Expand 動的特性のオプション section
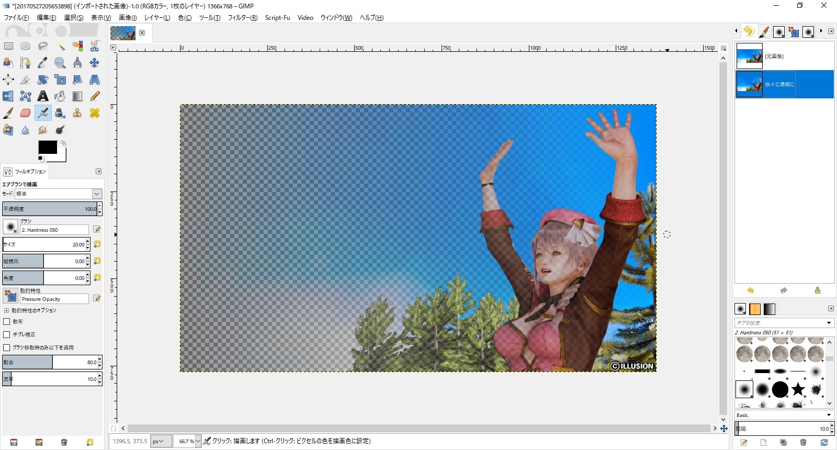Viewport: 837px width, 450px height. click(6, 310)
